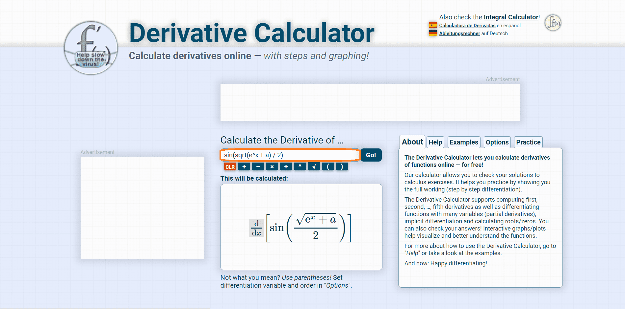Click the "Calculate the Derivative of …" heading
The height and width of the screenshot is (309, 625).
282,140
